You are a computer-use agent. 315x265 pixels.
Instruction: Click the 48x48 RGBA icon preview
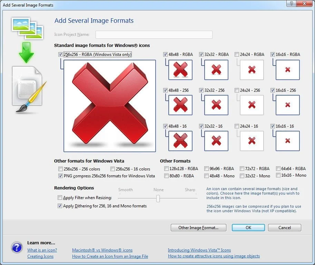(180, 70)
